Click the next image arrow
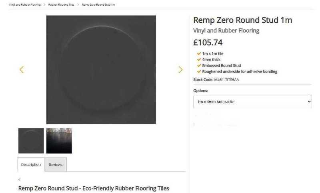Viewport: 320px width, 193px height. pos(180,69)
